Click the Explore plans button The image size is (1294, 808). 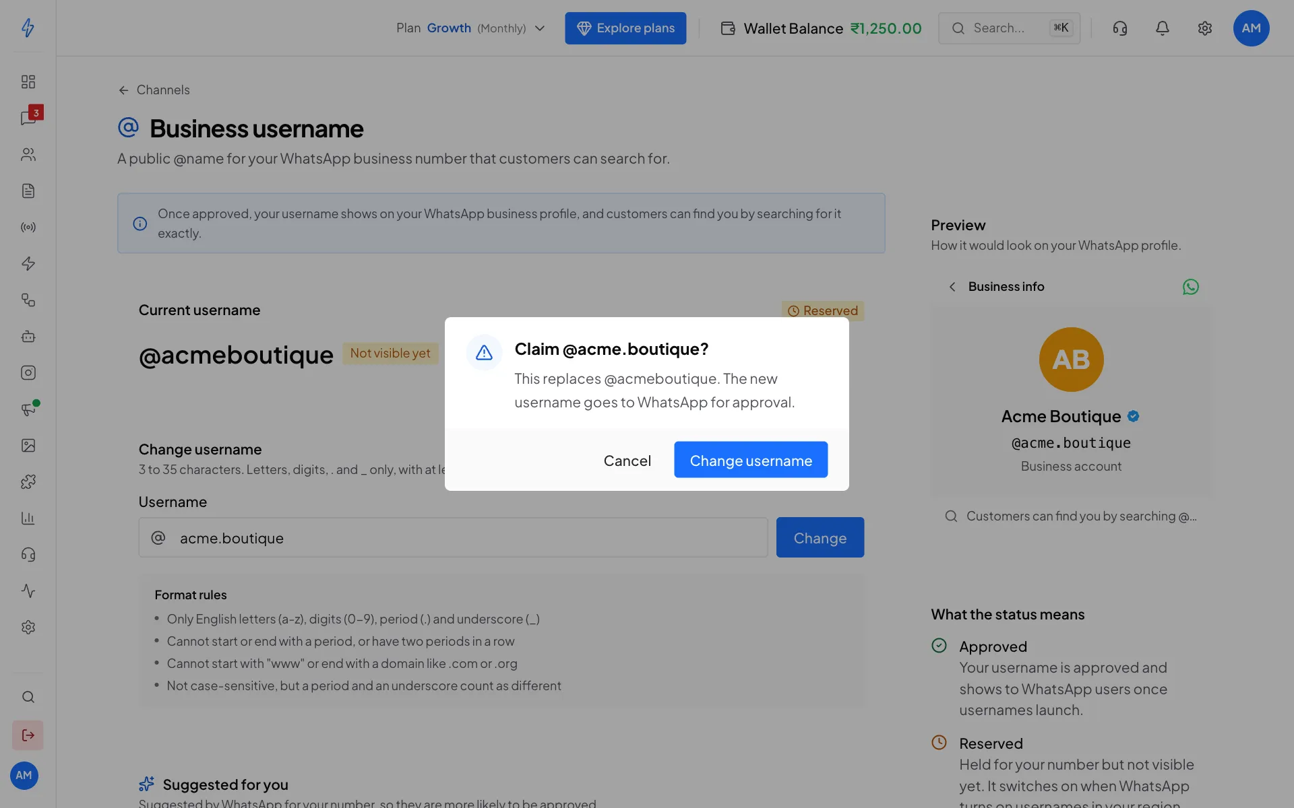click(625, 28)
